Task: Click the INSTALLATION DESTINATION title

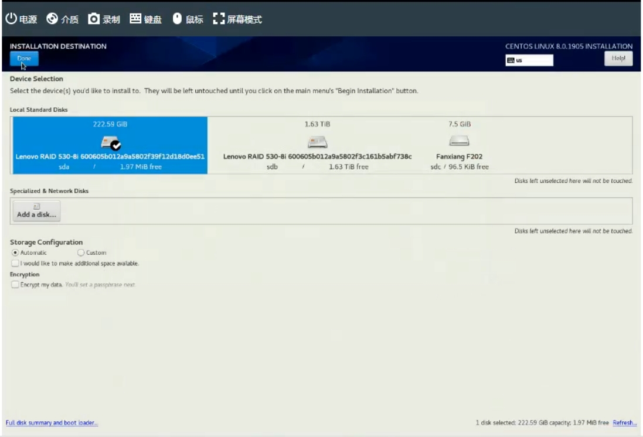Action: click(x=58, y=46)
